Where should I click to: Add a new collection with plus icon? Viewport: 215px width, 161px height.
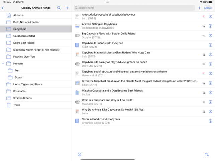68,8
